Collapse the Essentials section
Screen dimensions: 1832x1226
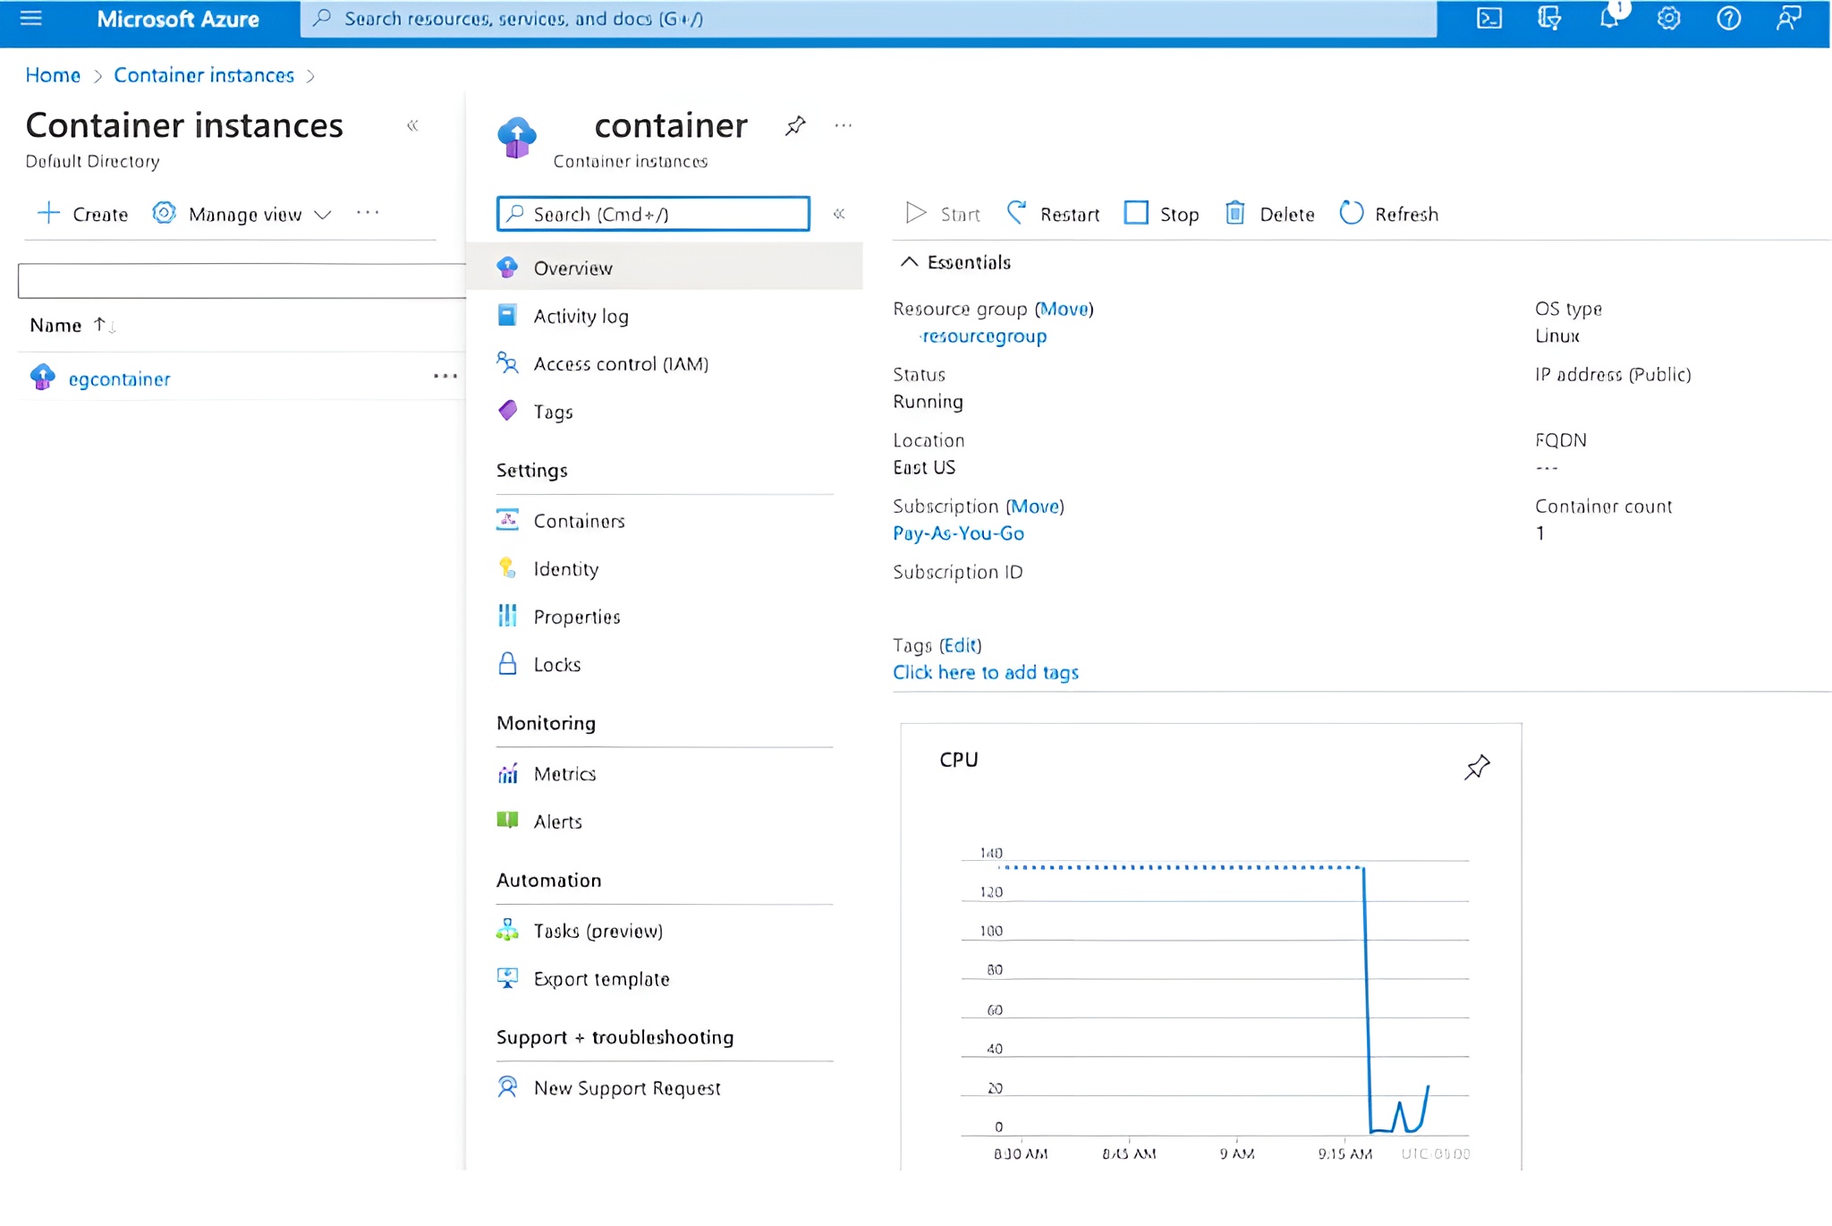[909, 262]
